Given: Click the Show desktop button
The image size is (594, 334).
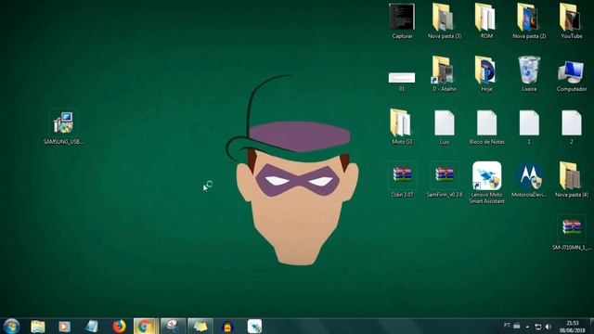Looking at the screenshot, I should tap(591, 327).
